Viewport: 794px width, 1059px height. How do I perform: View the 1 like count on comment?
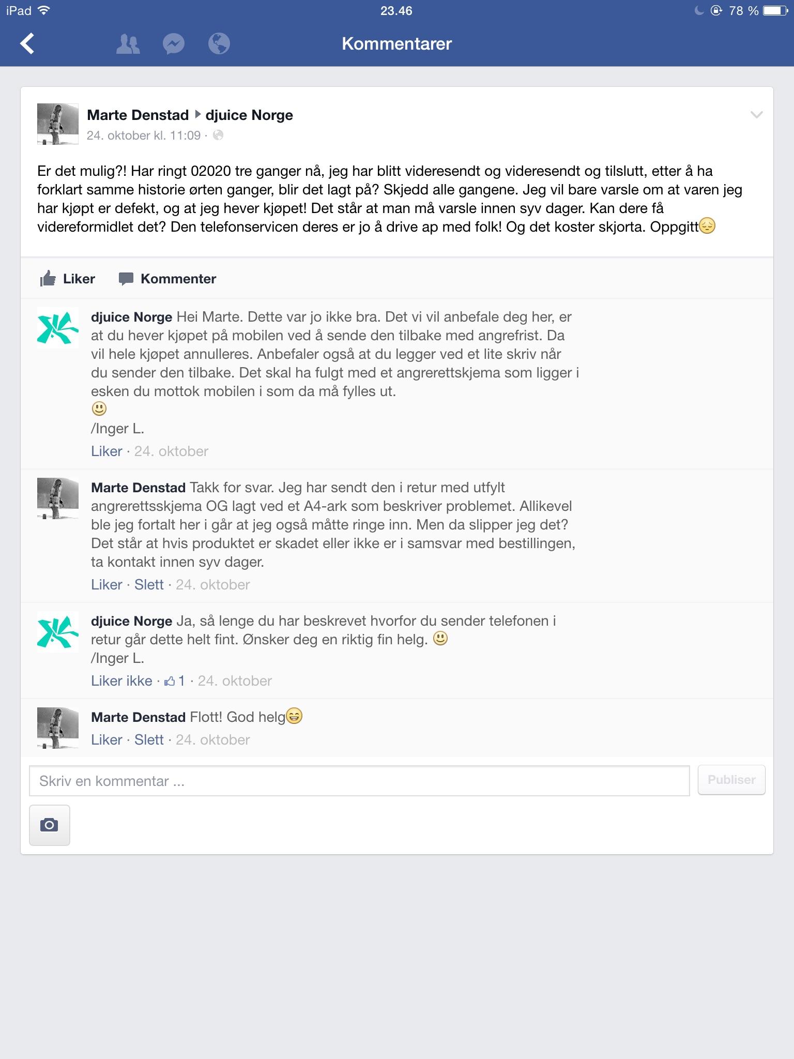(175, 681)
